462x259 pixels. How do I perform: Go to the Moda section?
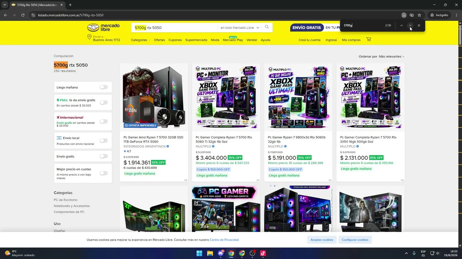(x=215, y=40)
